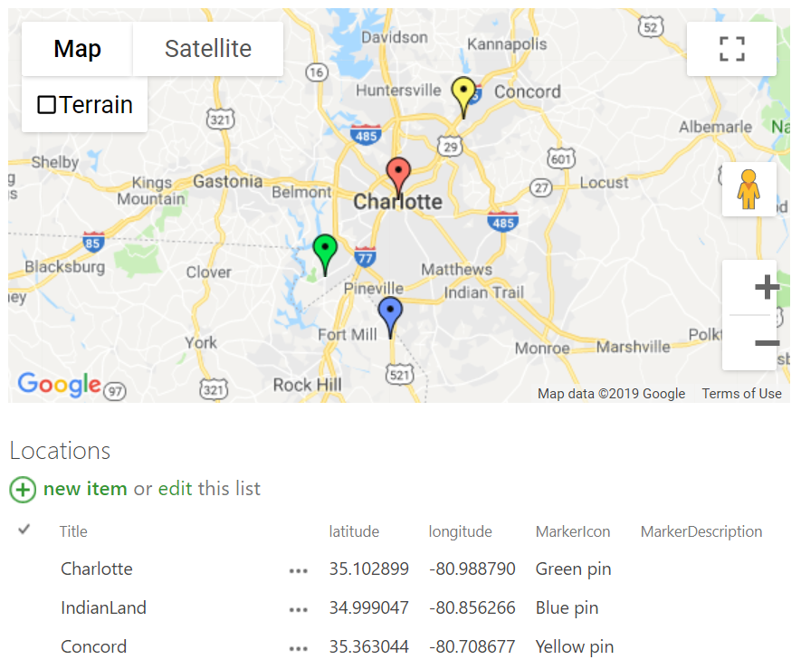Click the Street View pegman icon
The height and width of the screenshot is (669, 801).
coord(749,189)
